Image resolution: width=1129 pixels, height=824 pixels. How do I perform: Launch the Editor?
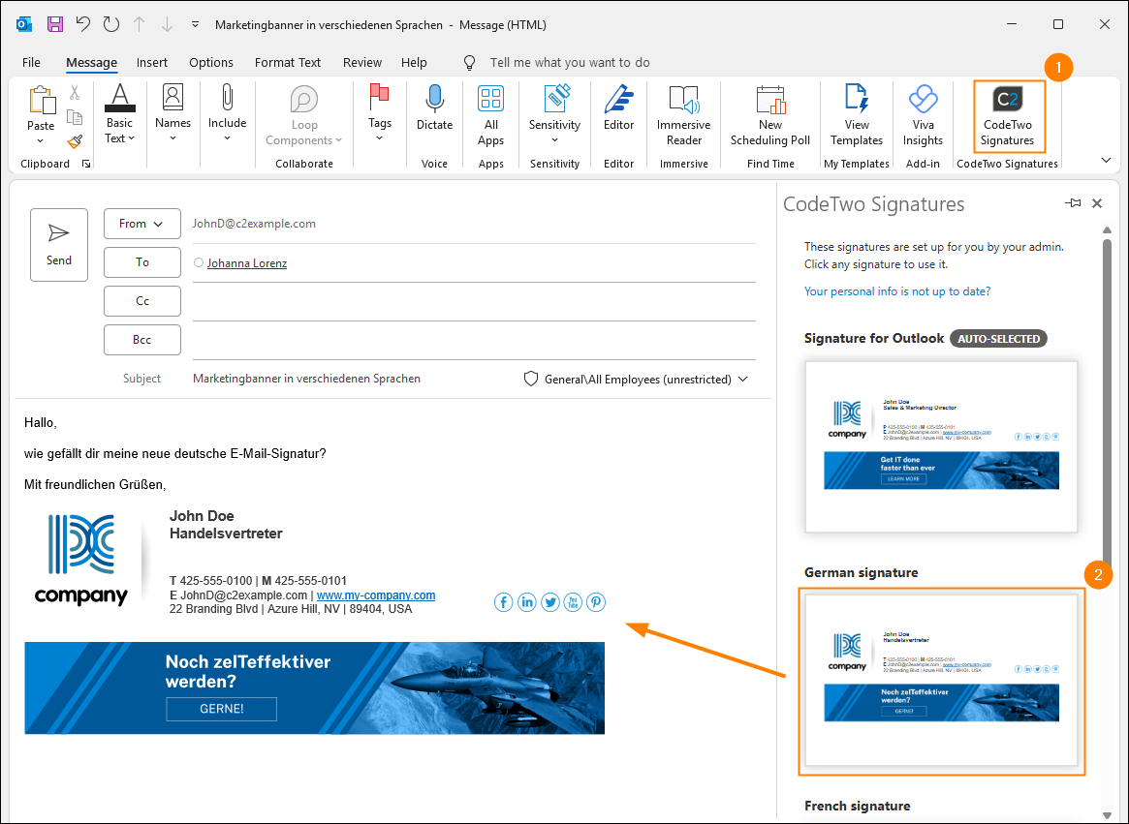click(618, 107)
